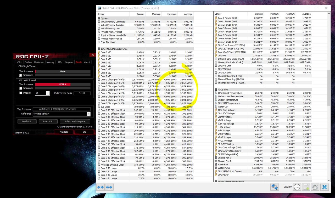Click the processor name field AMD Ryzen 7 3800X
Screen dimensions: 335x198
(62, 109)
